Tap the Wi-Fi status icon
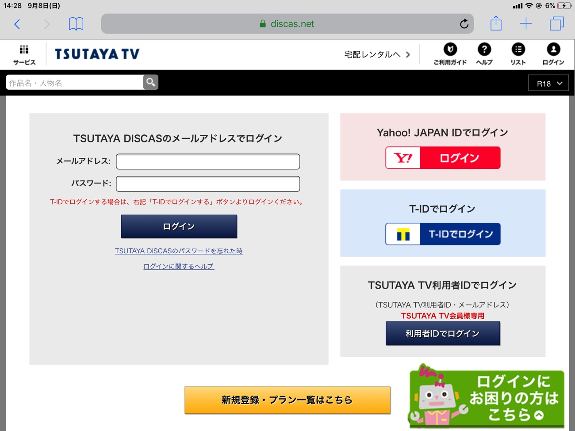The width and height of the screenshot is (575, 431). (529, 6)
